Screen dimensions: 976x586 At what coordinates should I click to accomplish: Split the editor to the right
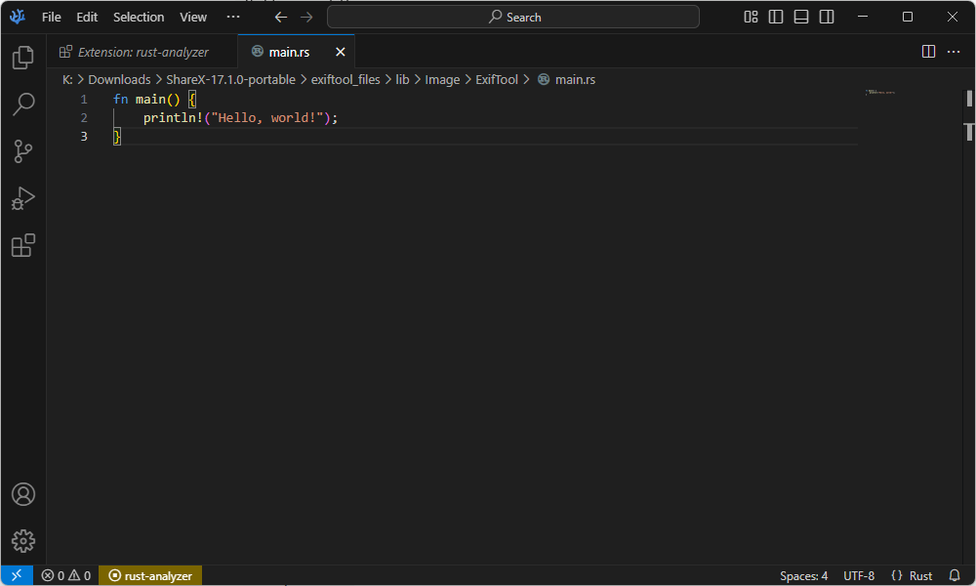click(928, 52)
